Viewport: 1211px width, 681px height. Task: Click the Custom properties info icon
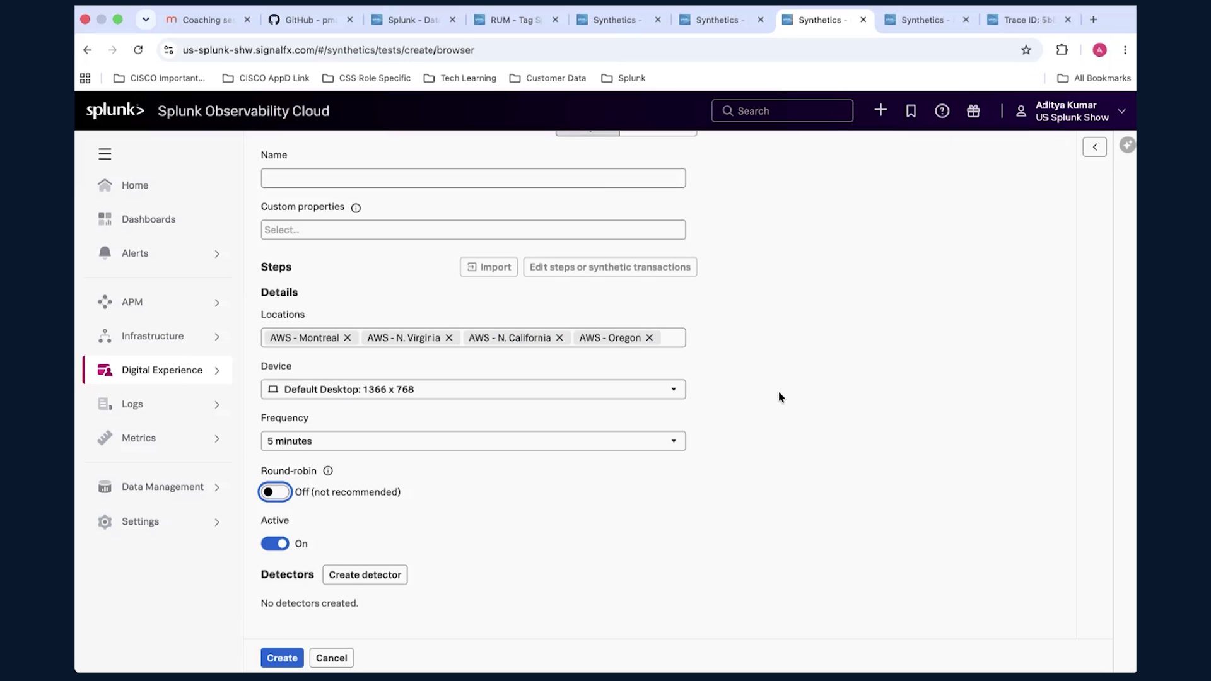[356, 208]
